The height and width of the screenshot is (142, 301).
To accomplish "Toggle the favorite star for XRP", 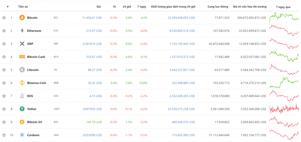I will click(x=4, y=44).
